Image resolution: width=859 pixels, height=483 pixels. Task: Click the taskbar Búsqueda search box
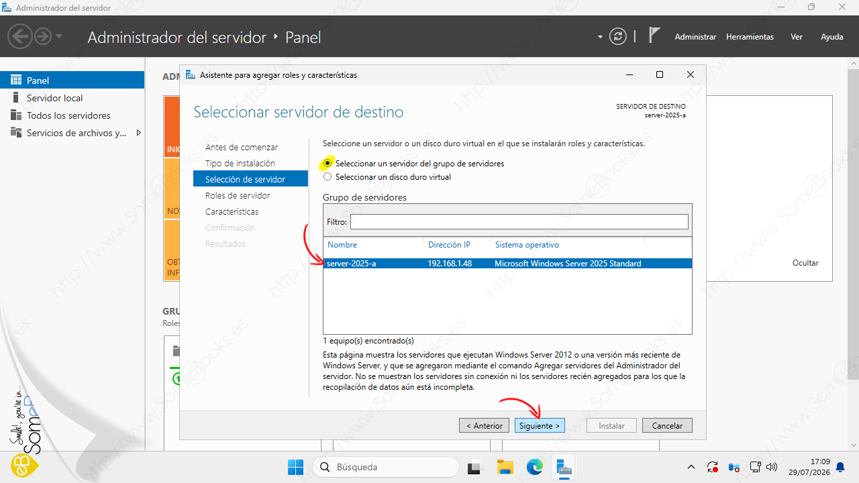tap(385, 467)
